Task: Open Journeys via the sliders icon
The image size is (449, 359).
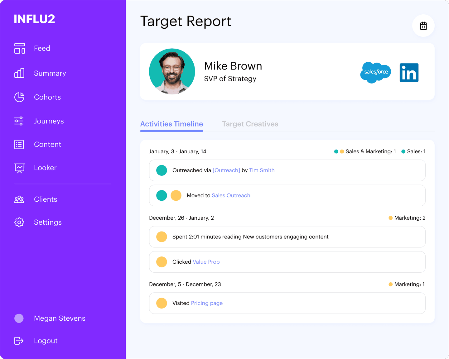Action: click(19, 121)
